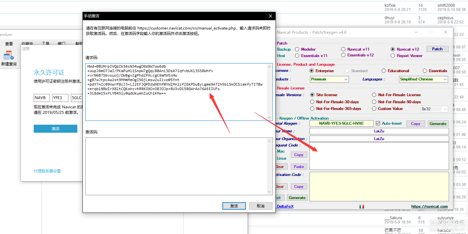
Task: Click forum username 芒果不芒
Action: 393,230
